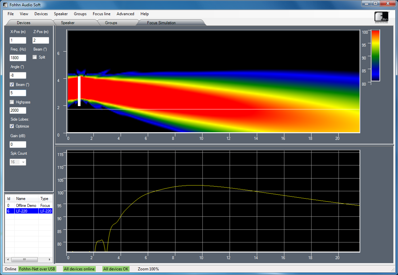Uncheck the Beam (°) checkbox

pos(12,85)
